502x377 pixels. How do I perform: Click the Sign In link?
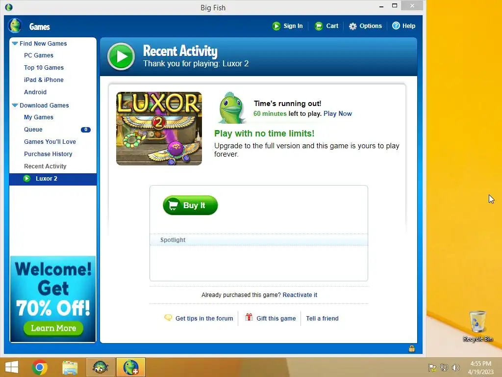click(x=293, y=26)
